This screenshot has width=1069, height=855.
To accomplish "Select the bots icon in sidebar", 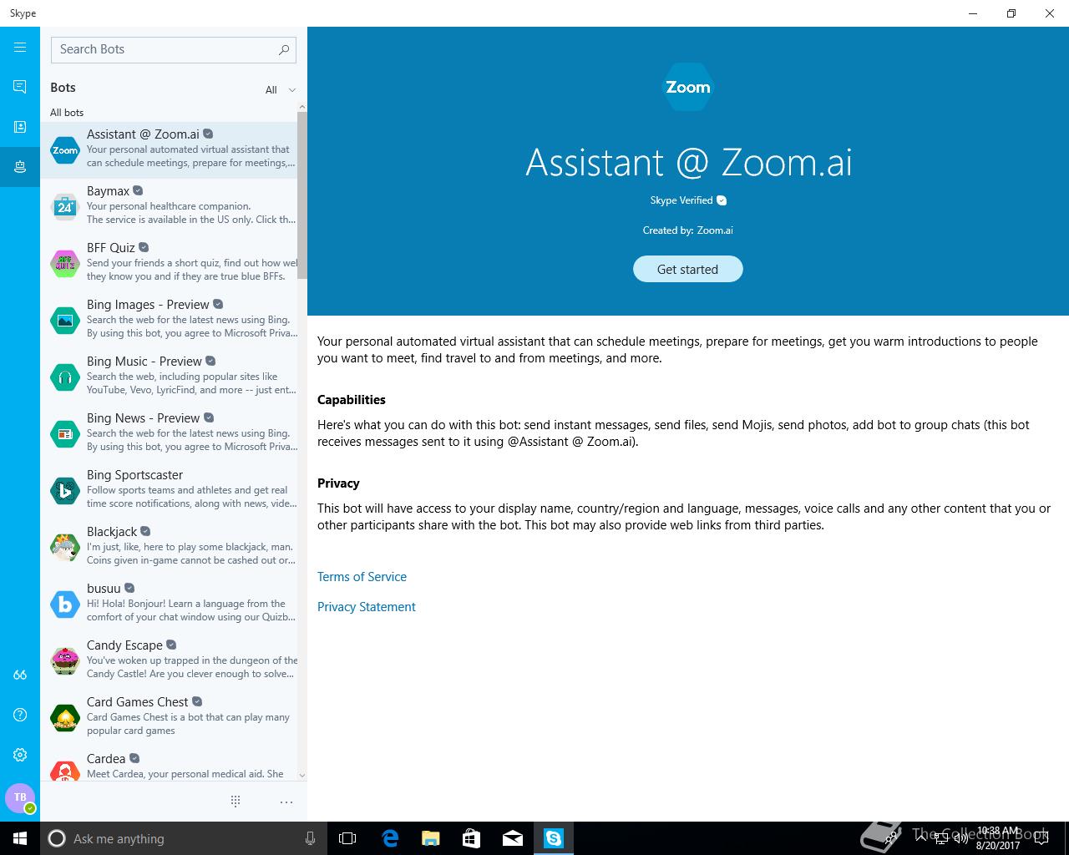I will (20, 167).
